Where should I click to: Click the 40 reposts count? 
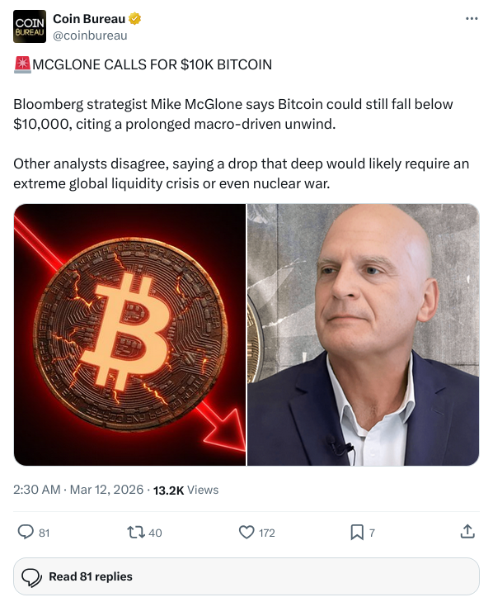[x=155, y=533]
